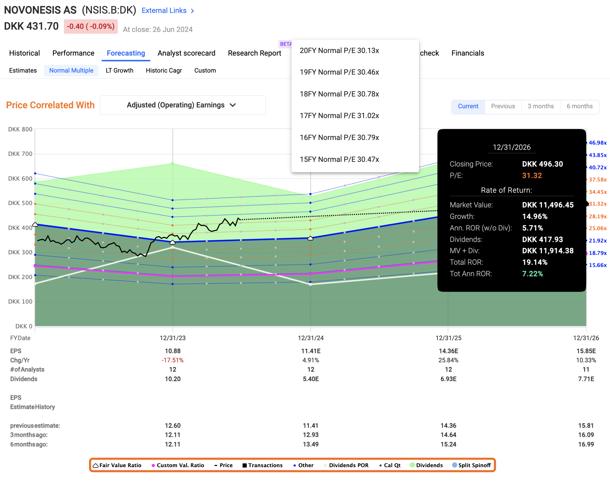Toggle the Price series visibility

(x=224, y=465)
